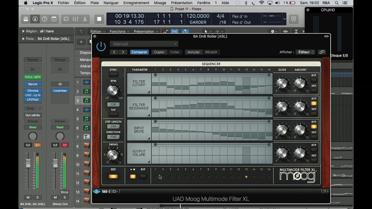The image size is (372, 209).
Task: Open the Fichier menu
Action: coord(63,3)
